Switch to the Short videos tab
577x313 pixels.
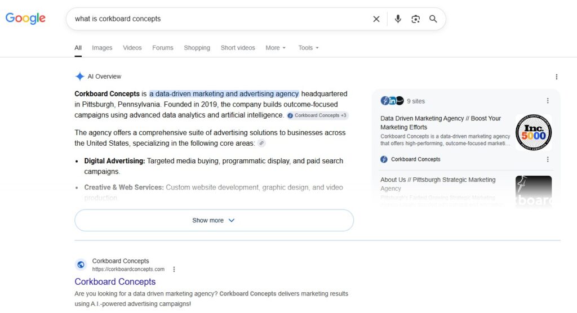click(x=238, y=48)
